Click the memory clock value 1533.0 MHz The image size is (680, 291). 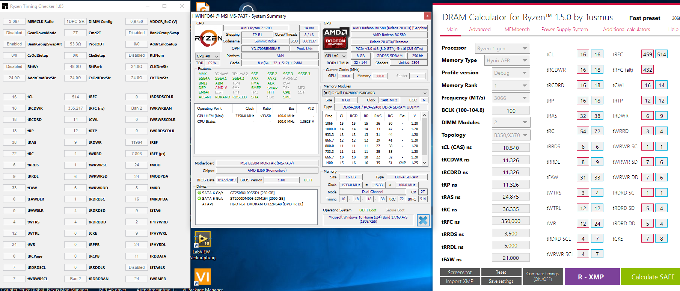click(351, 185)
